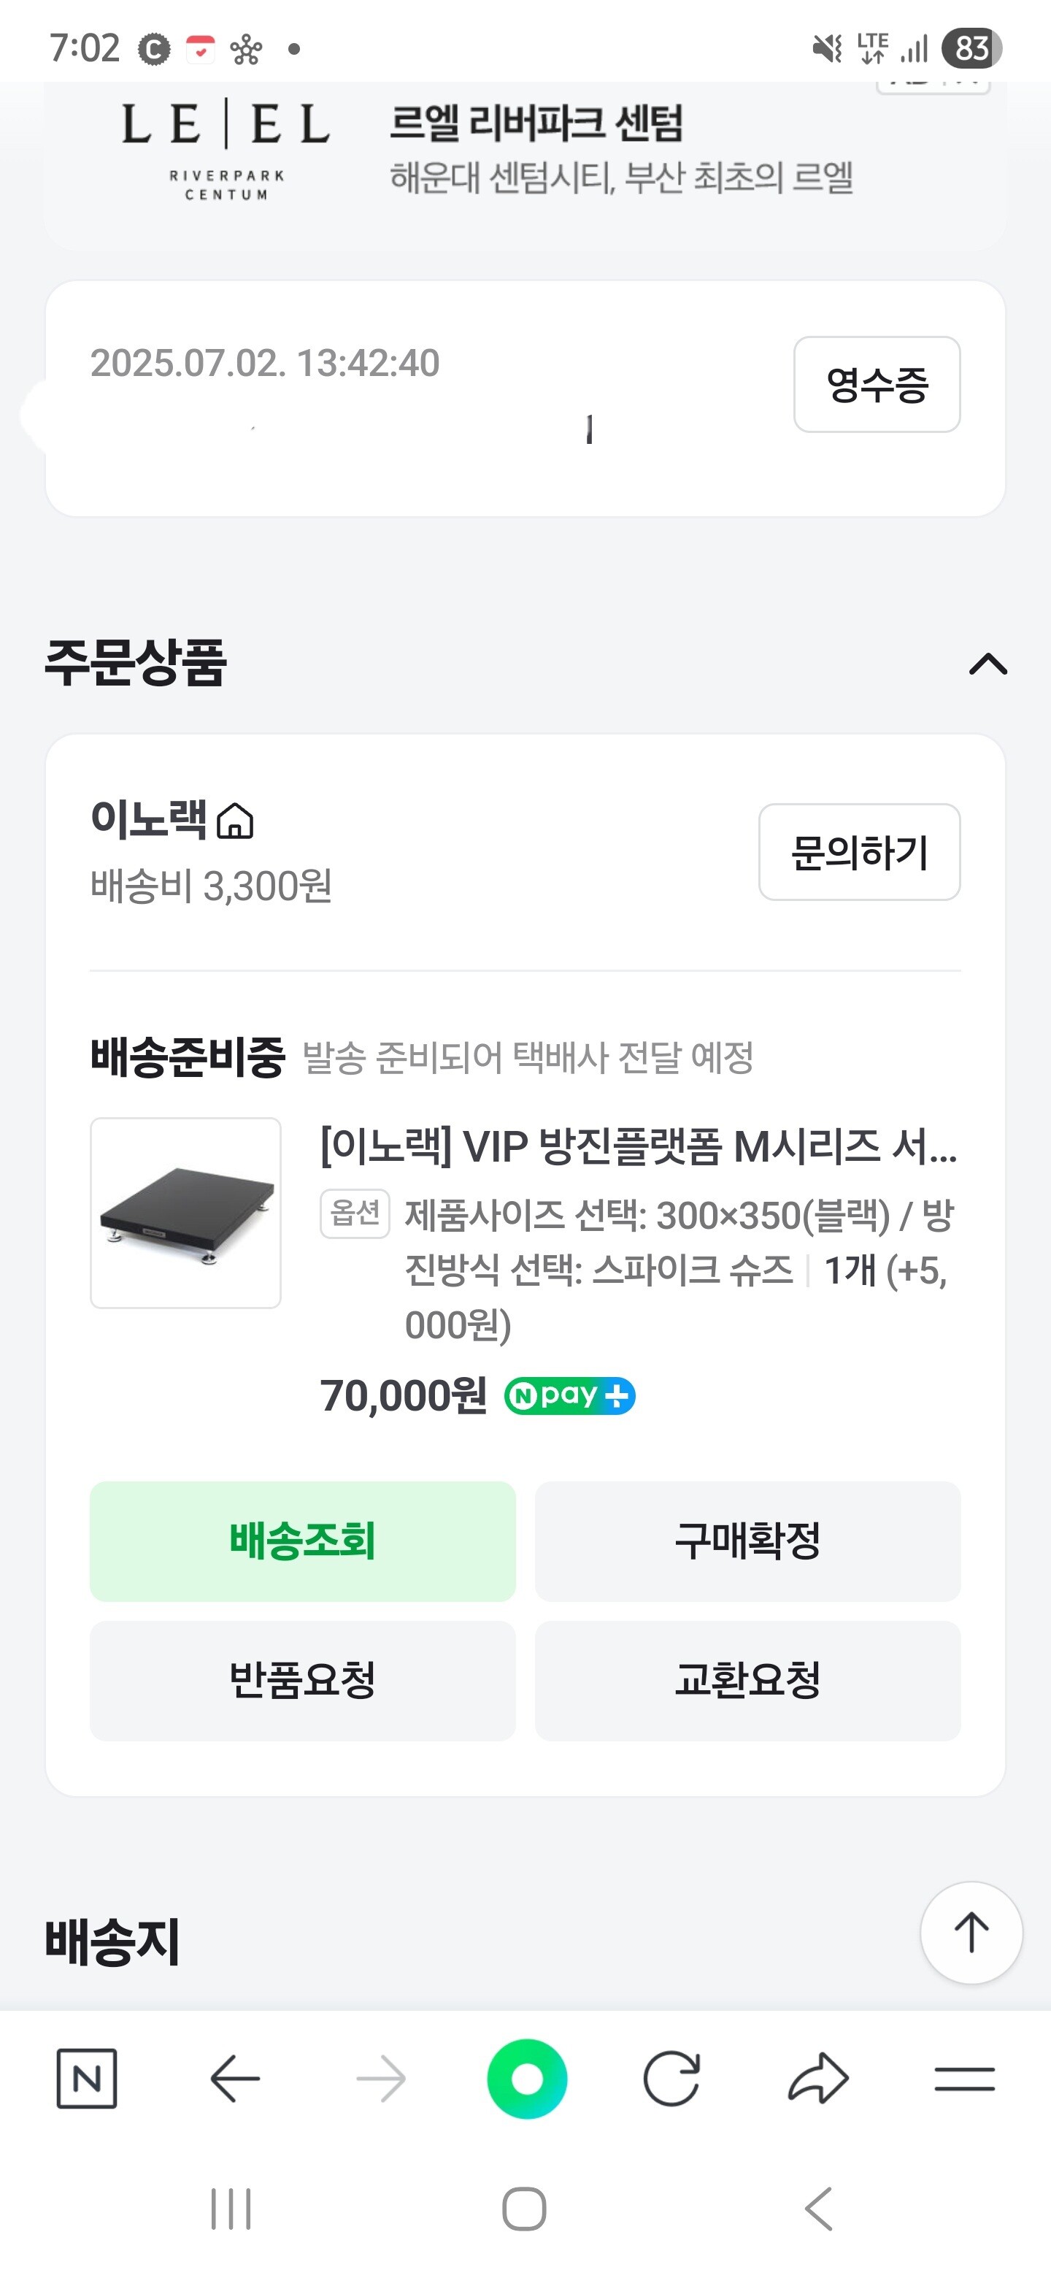This screenshot has height=2278, width=1051.
Task: Go back using browser back arrow
Action: click(x=235, y=2078)
